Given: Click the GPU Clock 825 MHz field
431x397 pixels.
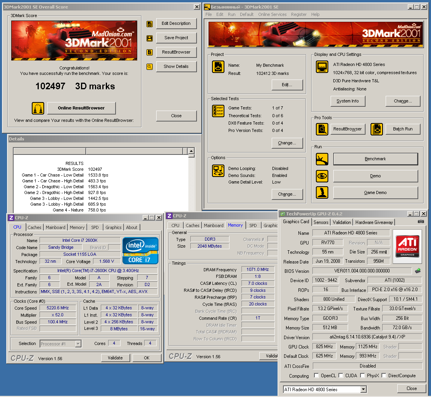Looking at the screenshot, I should point(324,347).
